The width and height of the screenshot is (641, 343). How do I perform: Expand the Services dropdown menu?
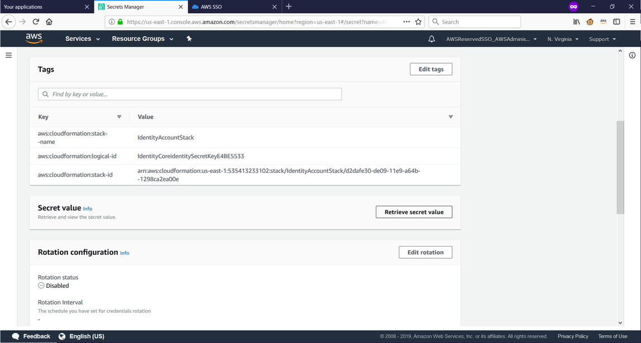pos(83,39)
